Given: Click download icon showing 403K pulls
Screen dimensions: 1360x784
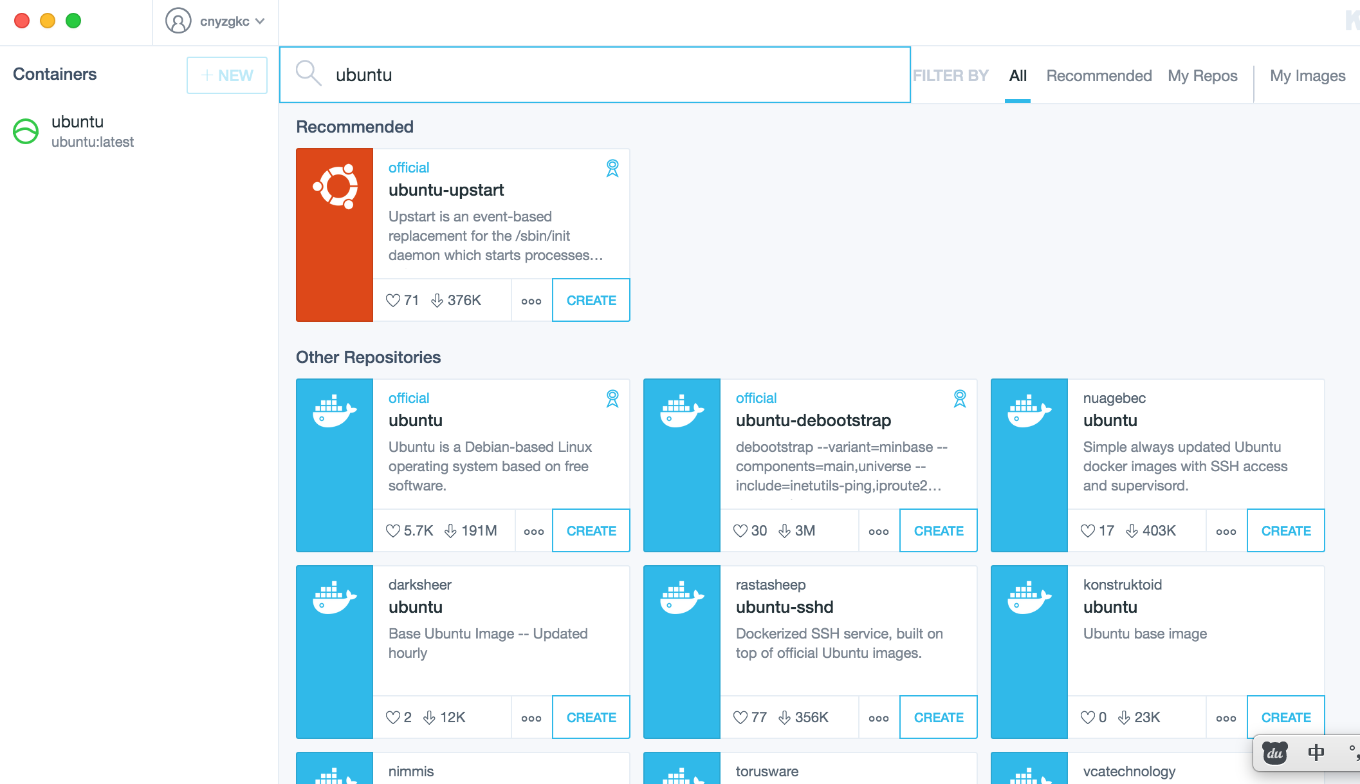Looking at the screenshot, I should 1132,531.
